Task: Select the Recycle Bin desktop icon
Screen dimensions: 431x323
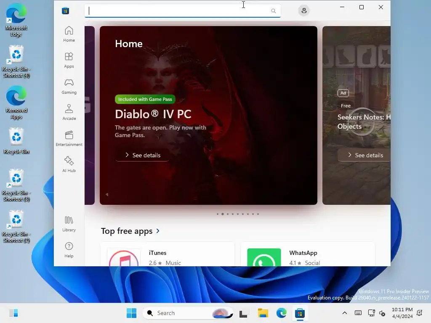Action: (x=16, y=140)
